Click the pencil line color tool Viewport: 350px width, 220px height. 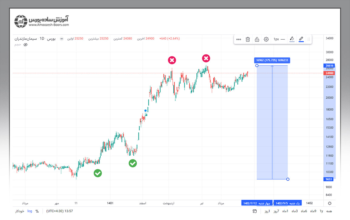[x=301, y=39]
